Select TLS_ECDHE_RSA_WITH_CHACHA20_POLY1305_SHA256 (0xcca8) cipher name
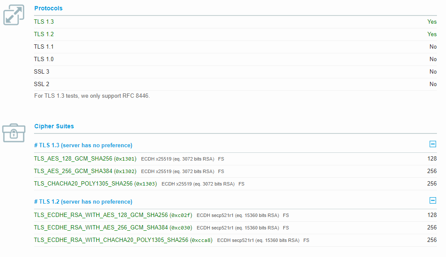 pos(123,240)
